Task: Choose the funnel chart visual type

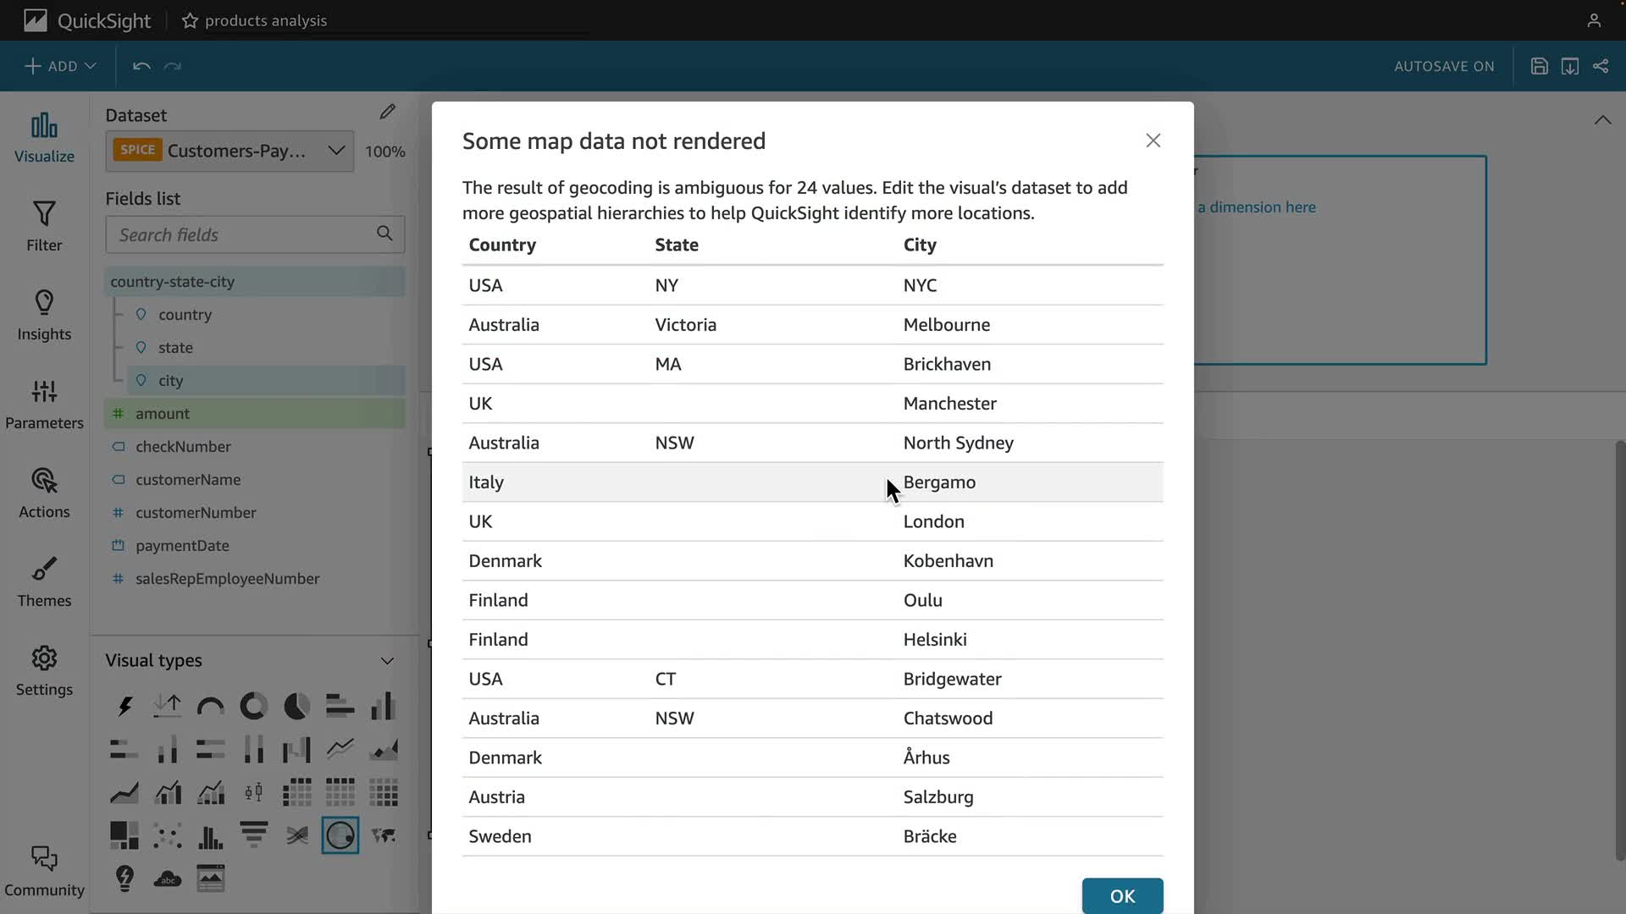Action: [x=253, y=835]
